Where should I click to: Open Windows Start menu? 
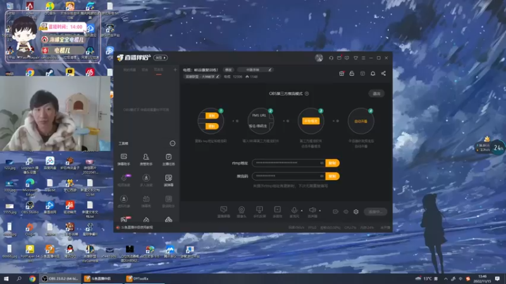click(x=6, y=278)
